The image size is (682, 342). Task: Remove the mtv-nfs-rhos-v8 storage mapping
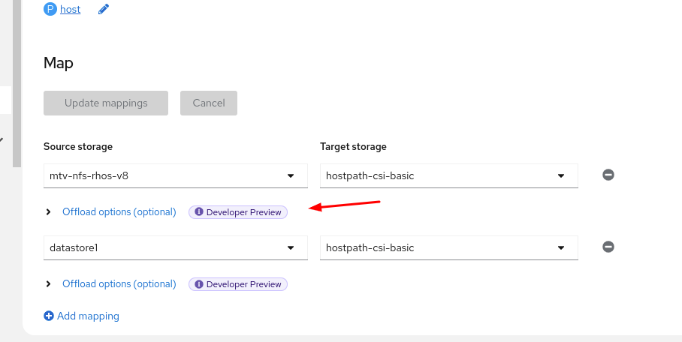click(608, 175)
